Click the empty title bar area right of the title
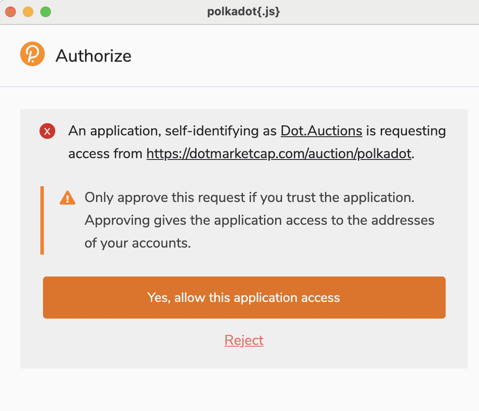This screenshot has width=479, height=411. (379, 12)
